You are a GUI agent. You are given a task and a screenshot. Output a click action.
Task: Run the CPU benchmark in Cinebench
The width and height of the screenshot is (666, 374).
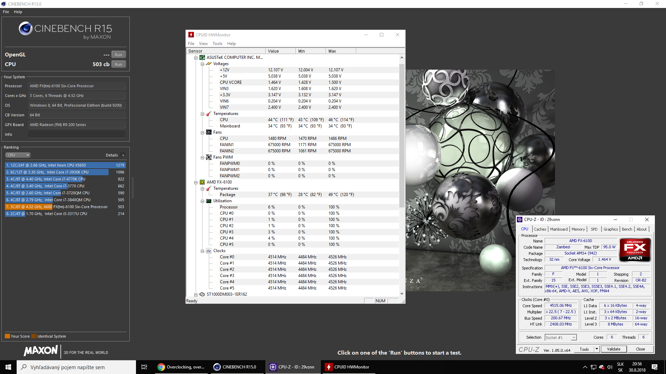[118, 64]
